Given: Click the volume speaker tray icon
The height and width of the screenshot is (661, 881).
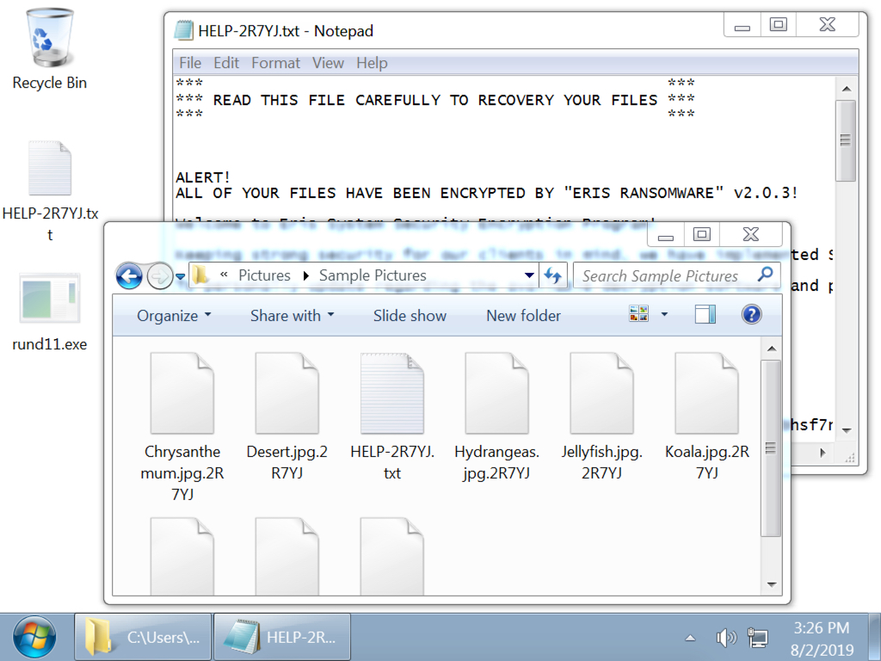Looking at the screenshot, I should [x=726, y=638].
